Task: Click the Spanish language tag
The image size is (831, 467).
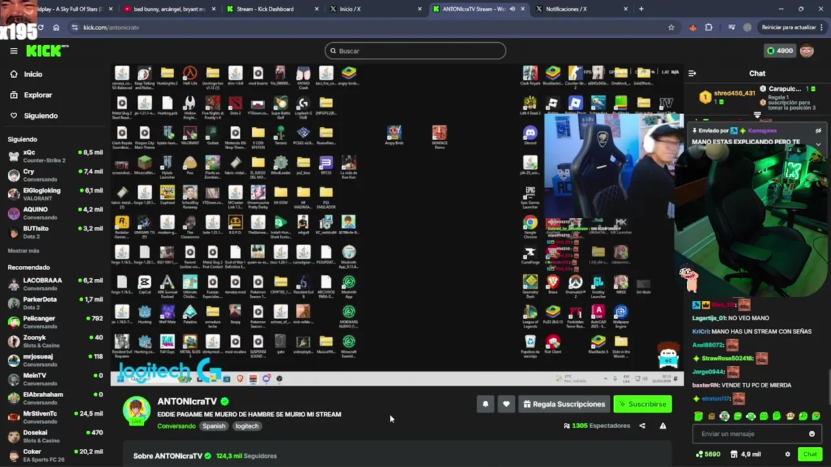Action: pyautogui.click(x=214, y=426)
